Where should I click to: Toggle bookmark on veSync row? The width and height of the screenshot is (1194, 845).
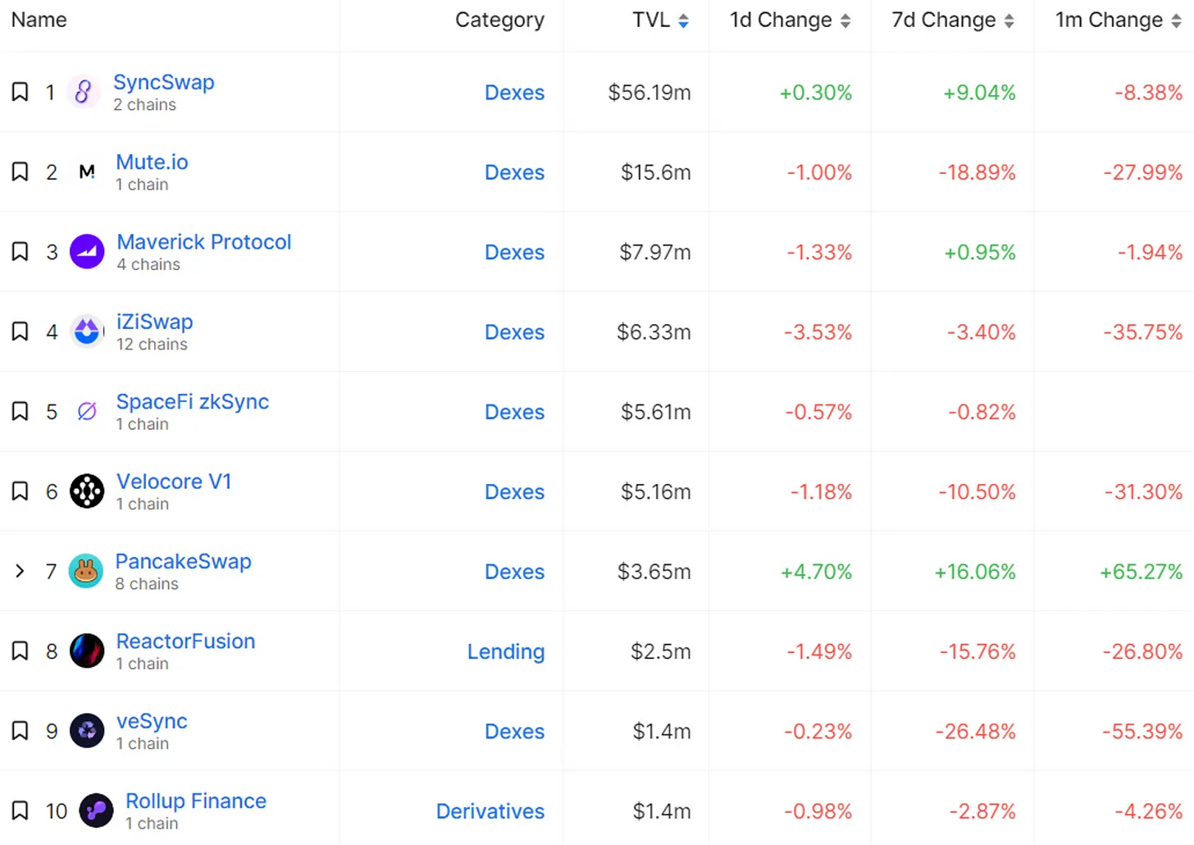click(20, 731)
